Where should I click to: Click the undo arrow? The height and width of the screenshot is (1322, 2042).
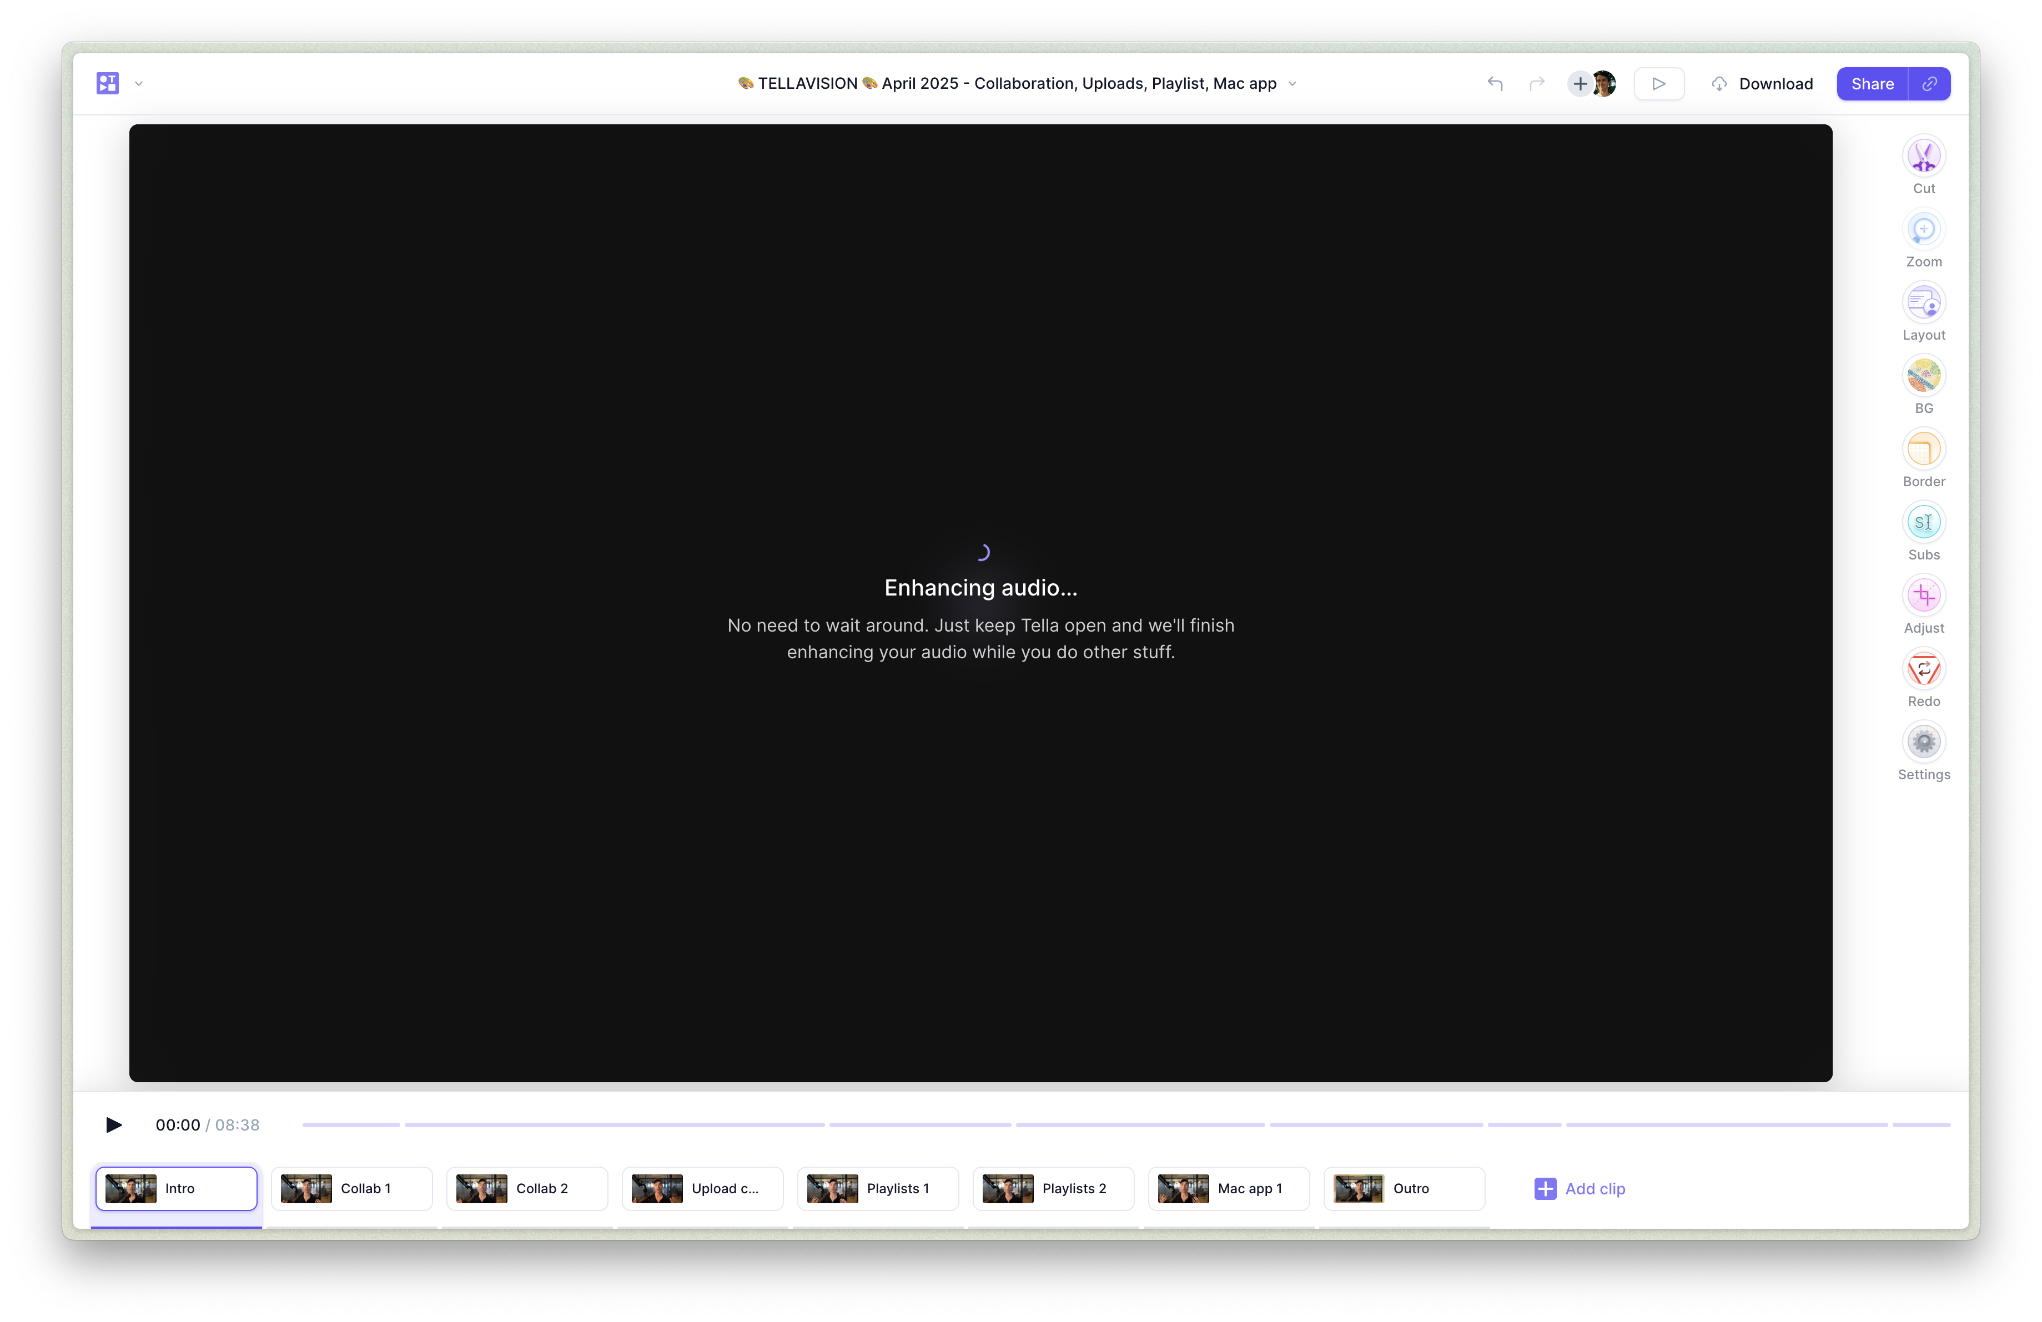click(x=1495, y=83)
